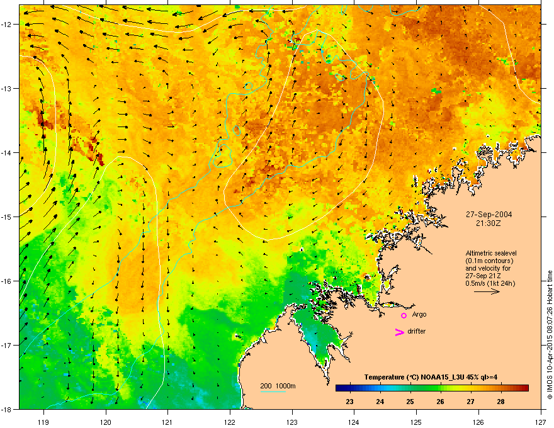The image size is (554, 428).
Task: Click the magenta Argo circle marker
Action: pos(404,315)
